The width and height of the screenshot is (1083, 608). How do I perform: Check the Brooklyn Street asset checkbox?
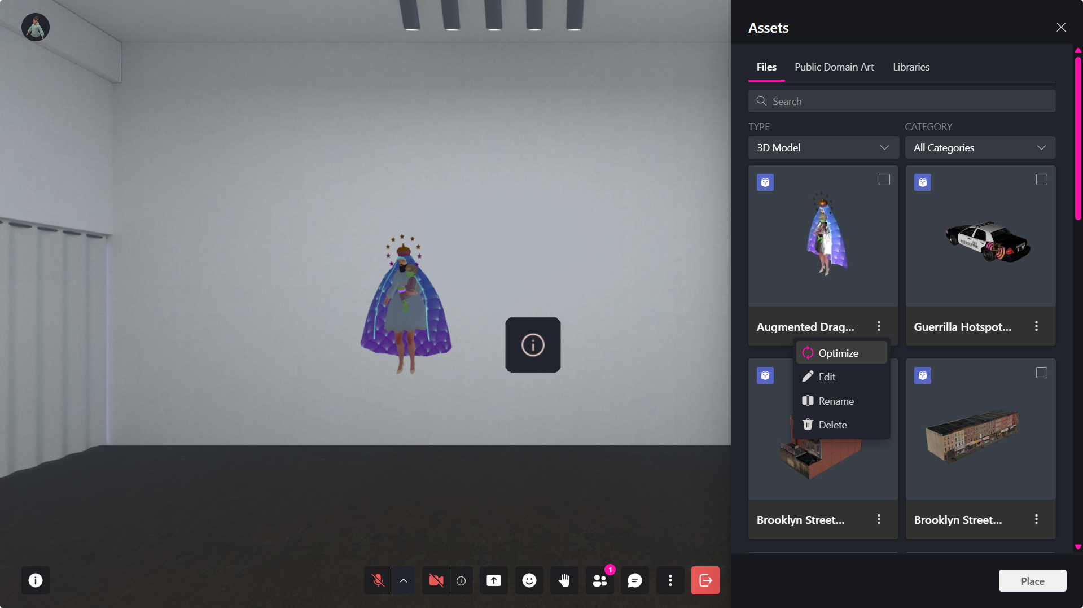[x=1042, y=373]
